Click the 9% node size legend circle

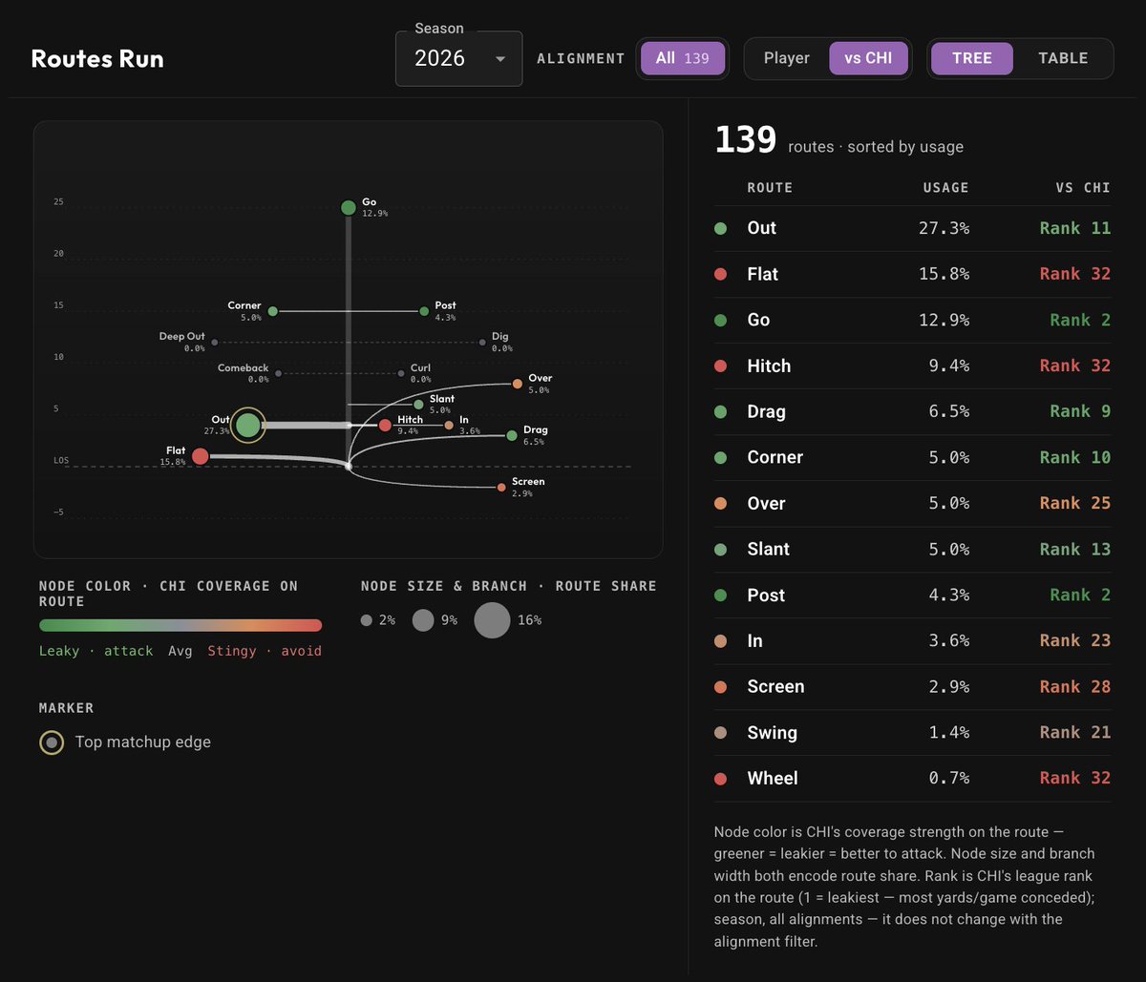(x=423, y=620)
